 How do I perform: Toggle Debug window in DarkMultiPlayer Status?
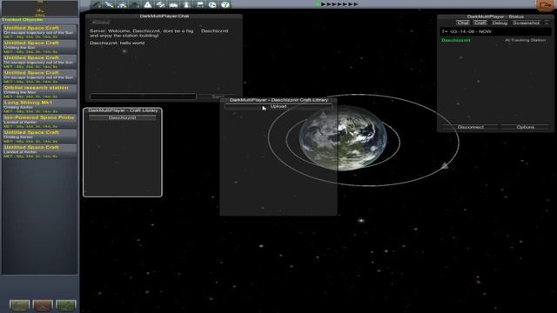[x=500, y=23]
